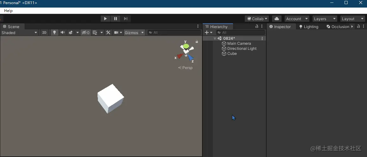This screenshot has height=157, width=367.
Task: Open scene effects dropdown arrow
Action: point(78,32)
